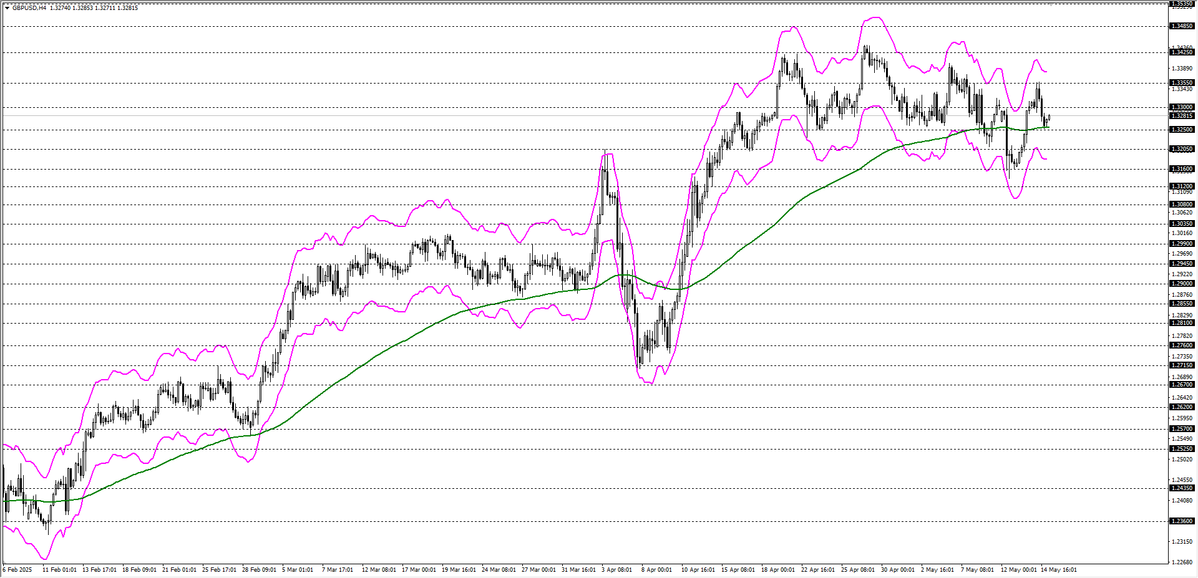
Task: Click the 1.26200 price level label
Action: [x=1182, y=407]
